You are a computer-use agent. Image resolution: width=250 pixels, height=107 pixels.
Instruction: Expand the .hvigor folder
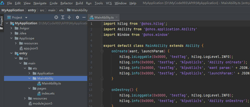click(x=11, y=28)
